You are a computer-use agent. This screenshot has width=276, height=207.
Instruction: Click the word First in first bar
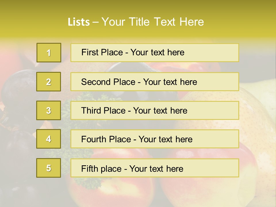click(x=89, y=52)
